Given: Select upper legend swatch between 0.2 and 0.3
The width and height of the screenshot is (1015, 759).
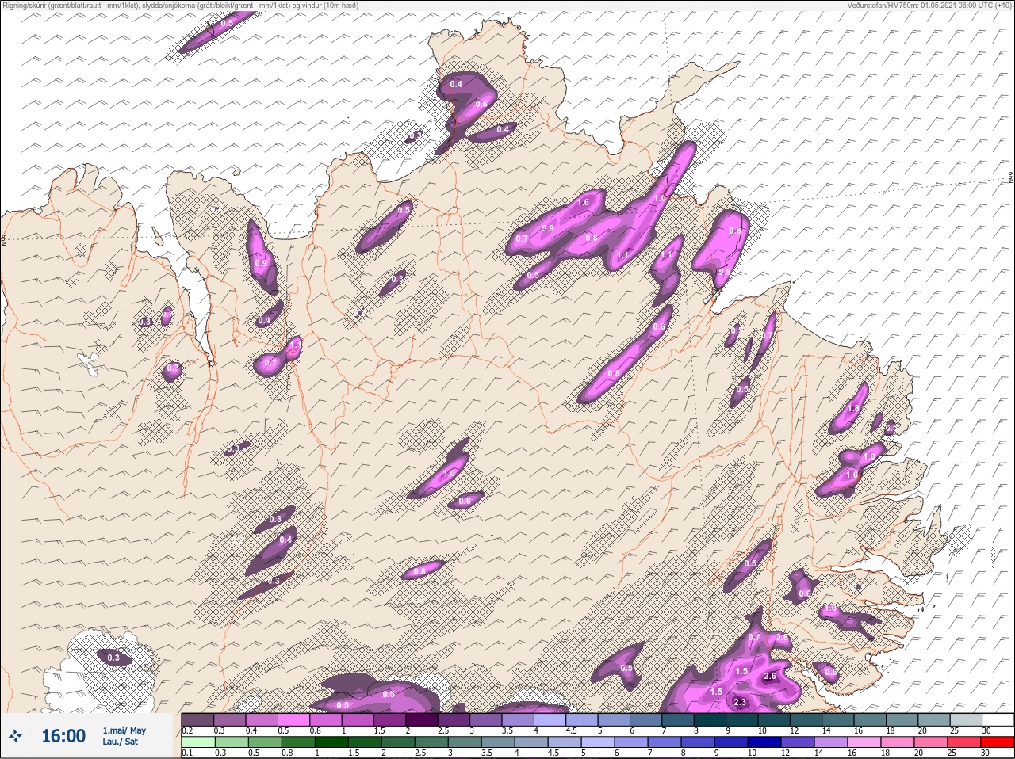Looking at the screenshot, I should click(197, 719).
